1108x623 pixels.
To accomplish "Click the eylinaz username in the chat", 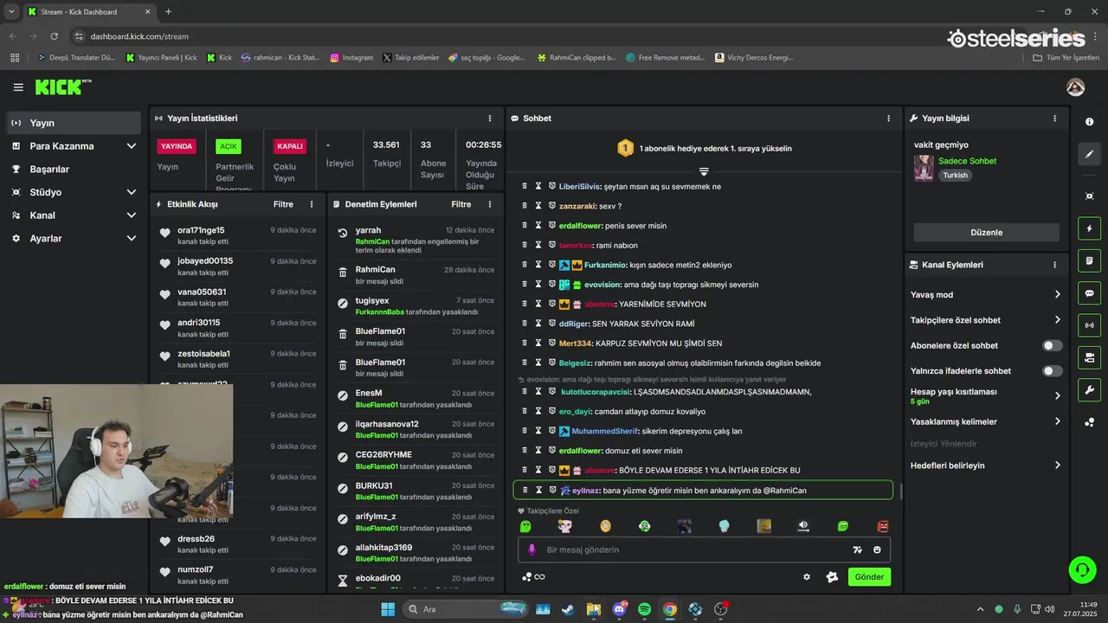I will pyautogui.click(x=586, y=491).
